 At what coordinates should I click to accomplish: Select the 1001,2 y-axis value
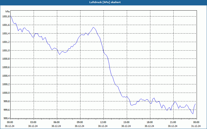pyautogui.click(x=6, y=42)
